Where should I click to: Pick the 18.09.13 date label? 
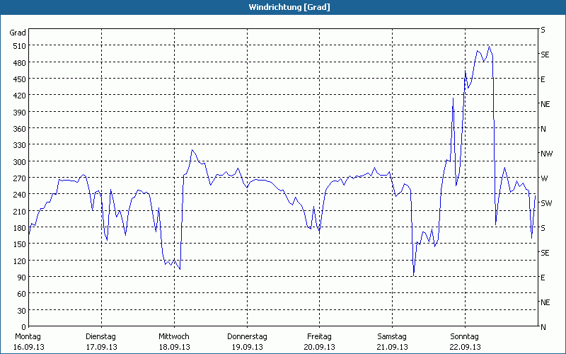pyautogui.click(x=174, y=347)
